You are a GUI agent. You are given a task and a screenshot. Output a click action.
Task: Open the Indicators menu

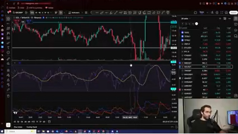[73, 13]
